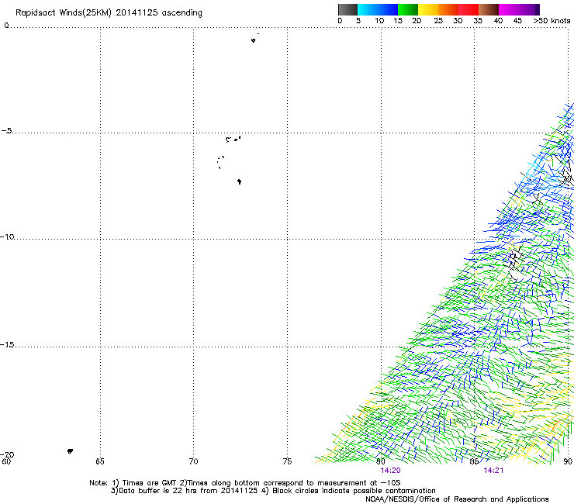Click the yellow 20-25 knots color swatch
Image resolution: width=574 pixels, height=504 pixels.
tap(428, 9)
